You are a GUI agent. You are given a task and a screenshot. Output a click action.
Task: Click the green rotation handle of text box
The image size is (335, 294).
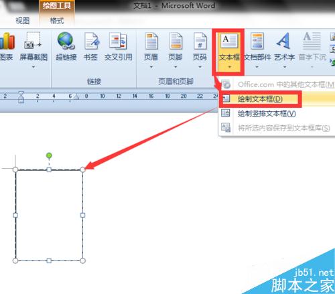(x=49, y=155)
